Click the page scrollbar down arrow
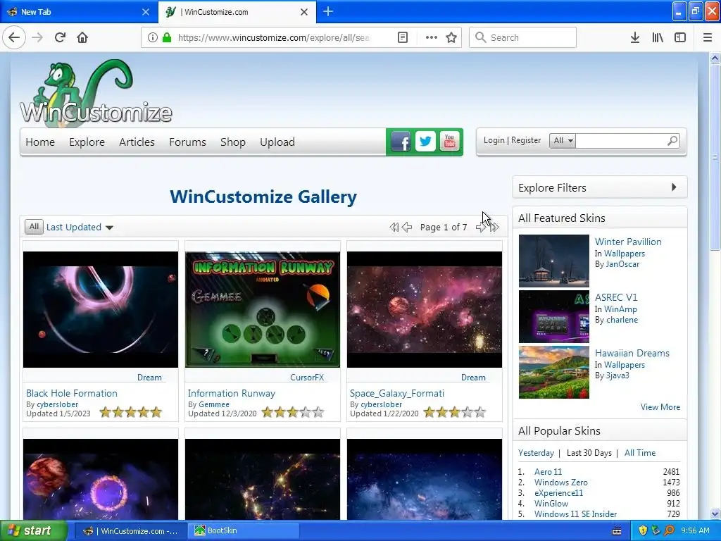 point(715,514)
